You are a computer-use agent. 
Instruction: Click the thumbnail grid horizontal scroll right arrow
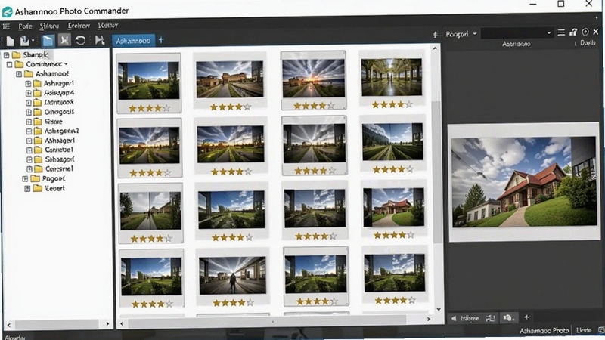(x=428, y=319)
